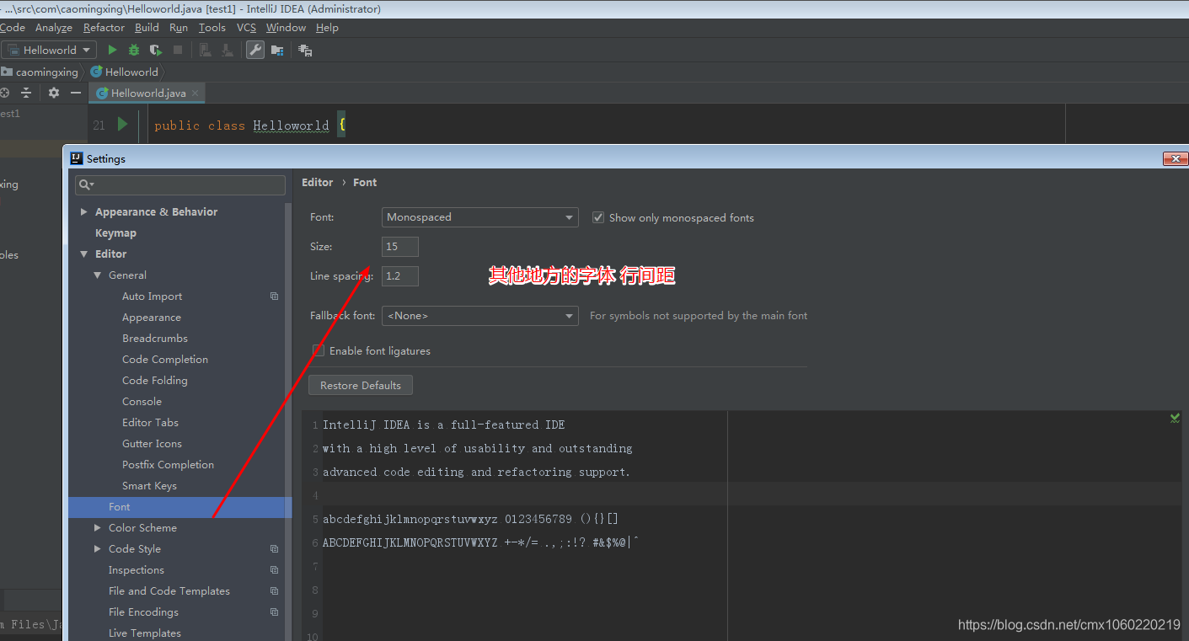Click the search magnifier icon in Settings

point(85,184)
